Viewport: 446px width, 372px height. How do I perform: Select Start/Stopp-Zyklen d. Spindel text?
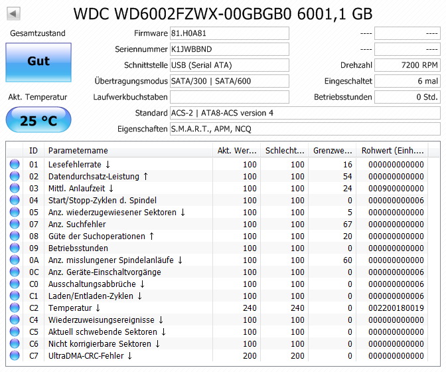click(102, 201)
